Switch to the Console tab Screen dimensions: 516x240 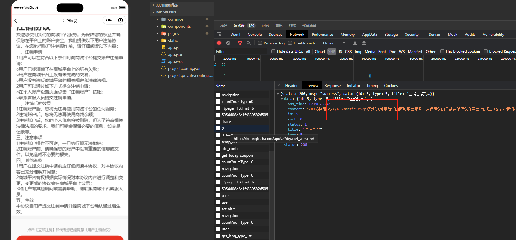click(x=254, y=35)
